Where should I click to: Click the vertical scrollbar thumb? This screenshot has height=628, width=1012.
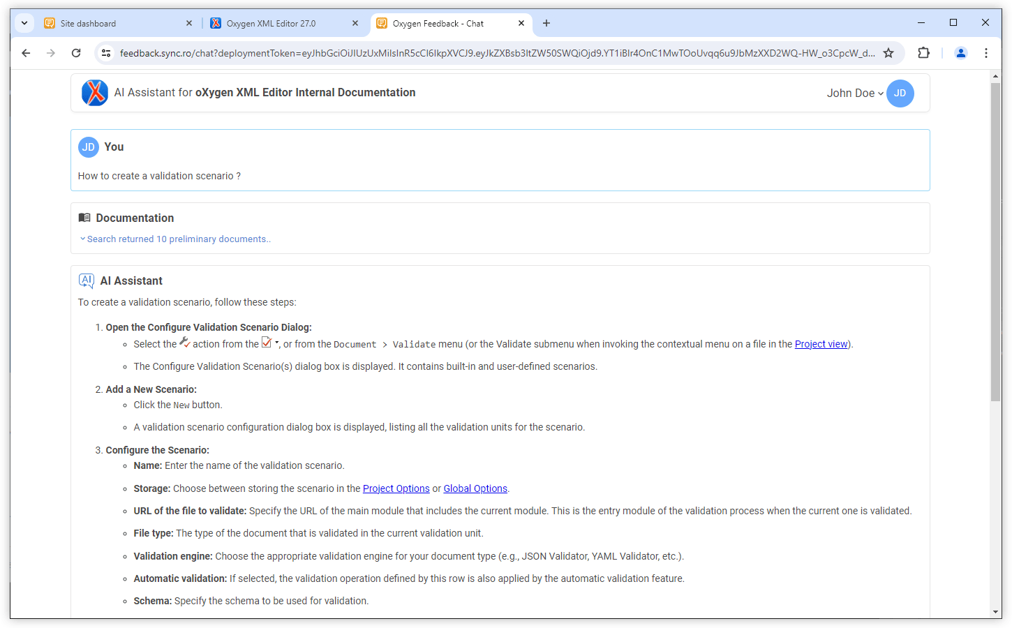(996, 242)
